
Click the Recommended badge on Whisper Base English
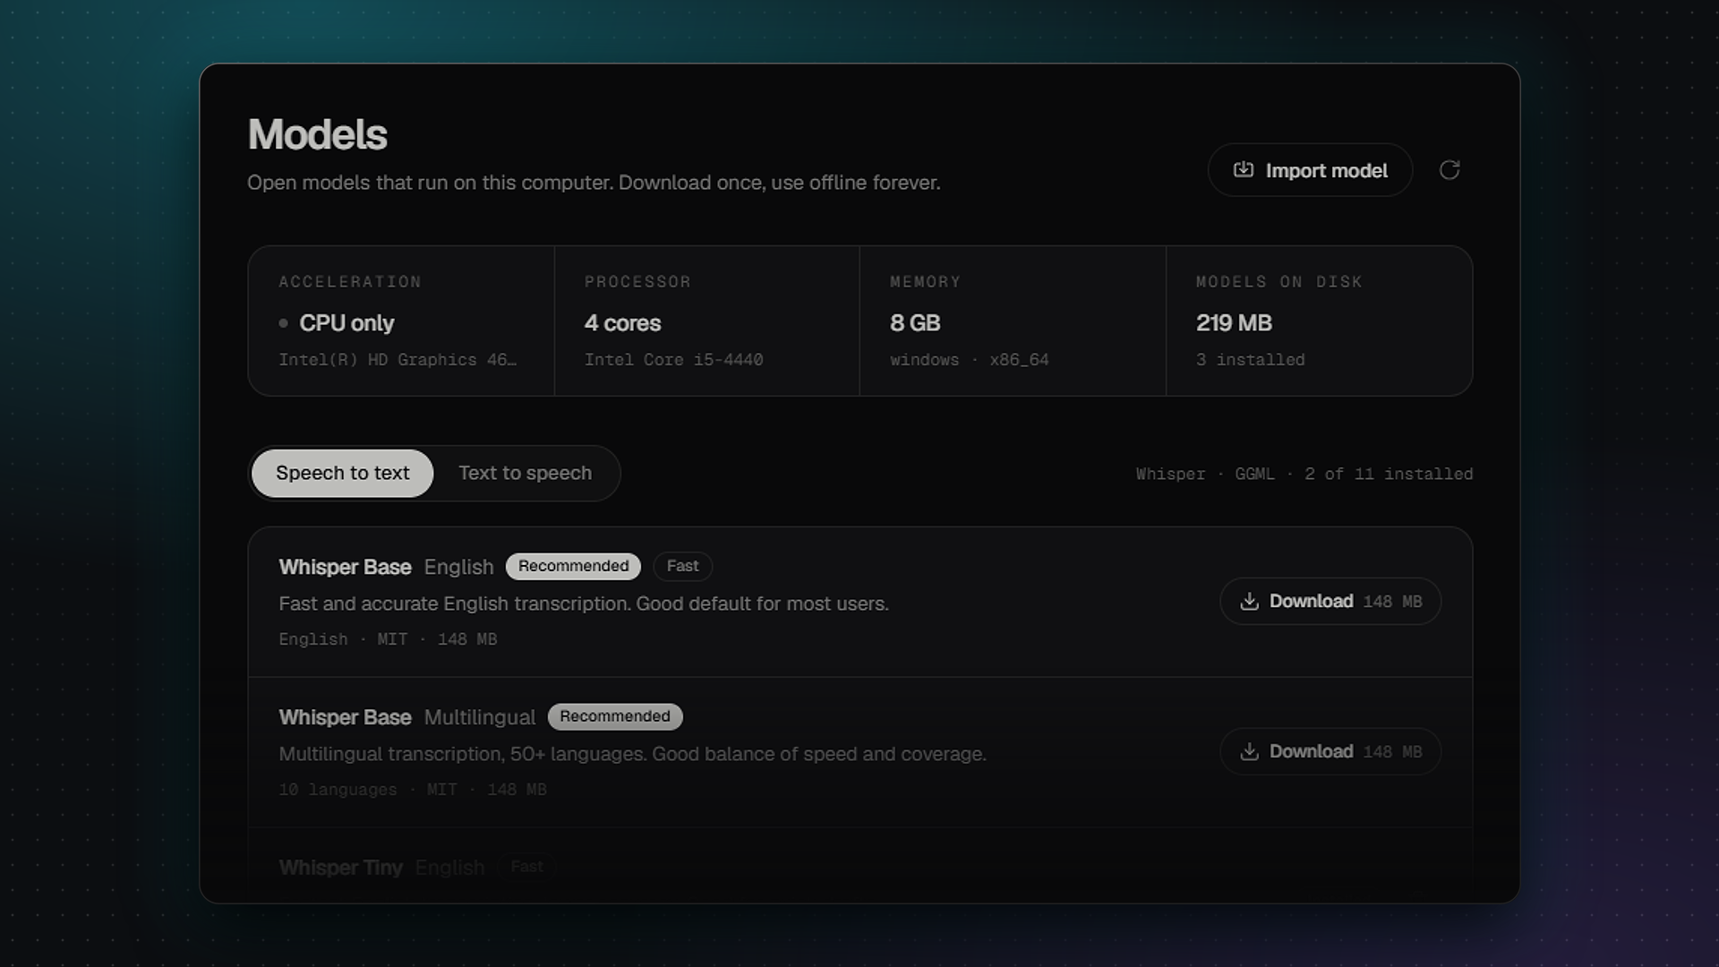coord(573,566)
